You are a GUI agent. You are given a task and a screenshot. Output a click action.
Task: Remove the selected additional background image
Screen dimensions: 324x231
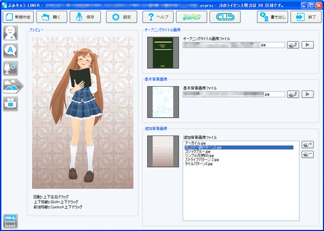pos(308,154)
